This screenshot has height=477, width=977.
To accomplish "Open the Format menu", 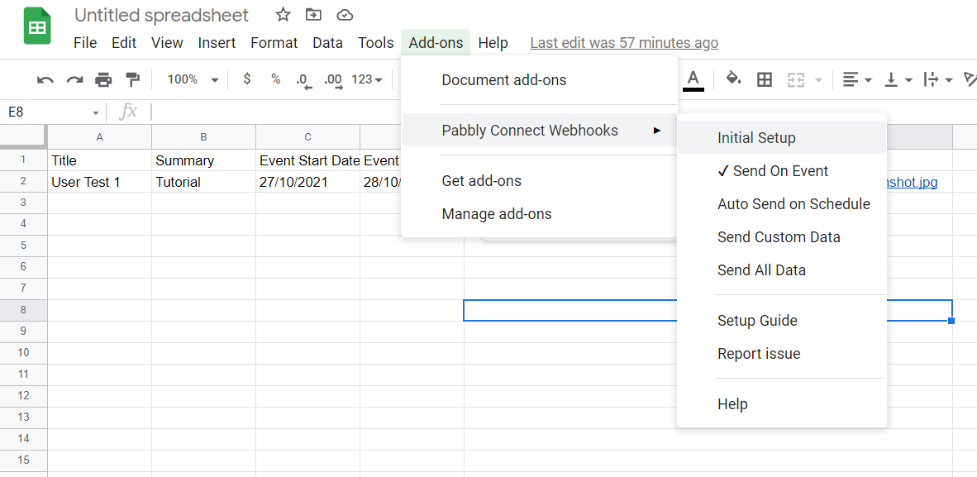I will point(274,43).
